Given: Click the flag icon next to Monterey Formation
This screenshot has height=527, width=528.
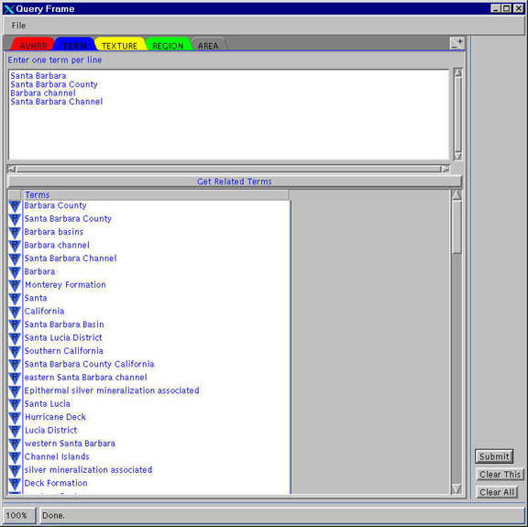Looking at the screenshot, I should 15,286.
